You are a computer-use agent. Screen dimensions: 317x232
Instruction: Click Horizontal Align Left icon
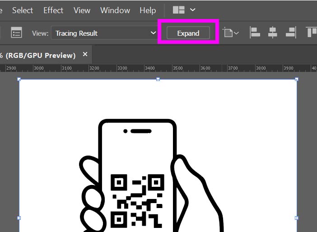tap(255, 33)
